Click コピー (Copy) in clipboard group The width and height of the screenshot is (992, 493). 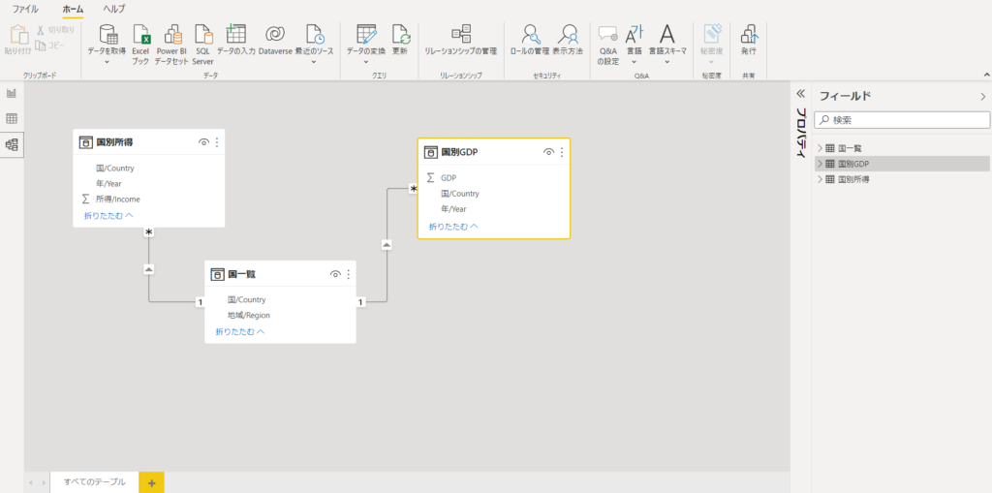tap(50, 45)
